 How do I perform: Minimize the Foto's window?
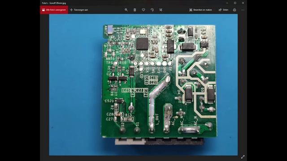[227, 3]
